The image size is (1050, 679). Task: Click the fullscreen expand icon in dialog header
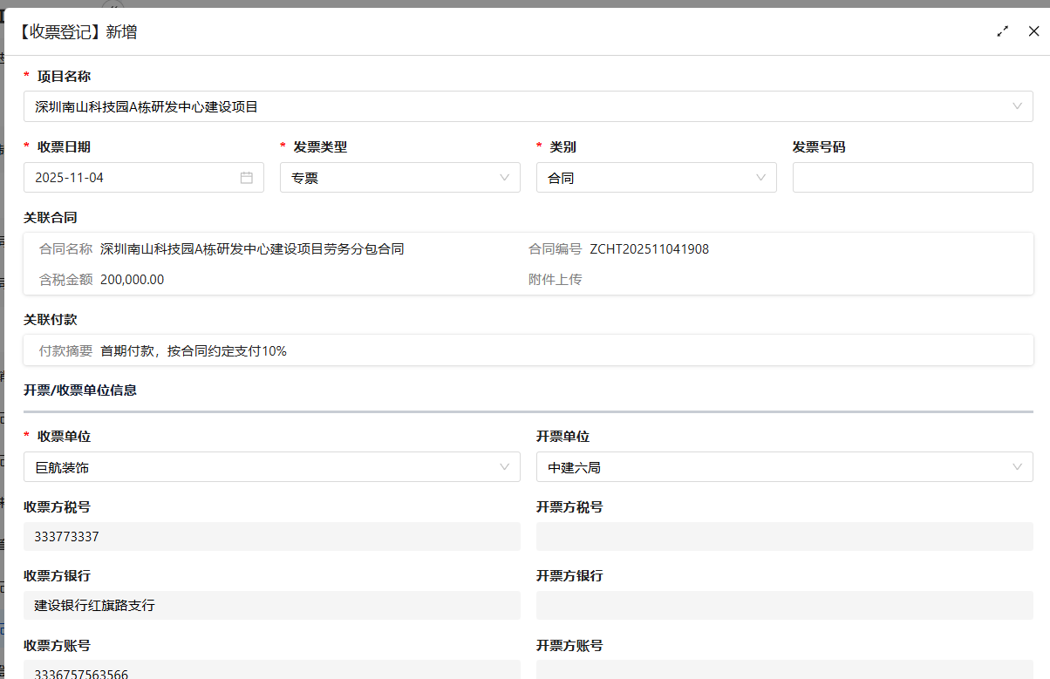tap(1003, 31)
